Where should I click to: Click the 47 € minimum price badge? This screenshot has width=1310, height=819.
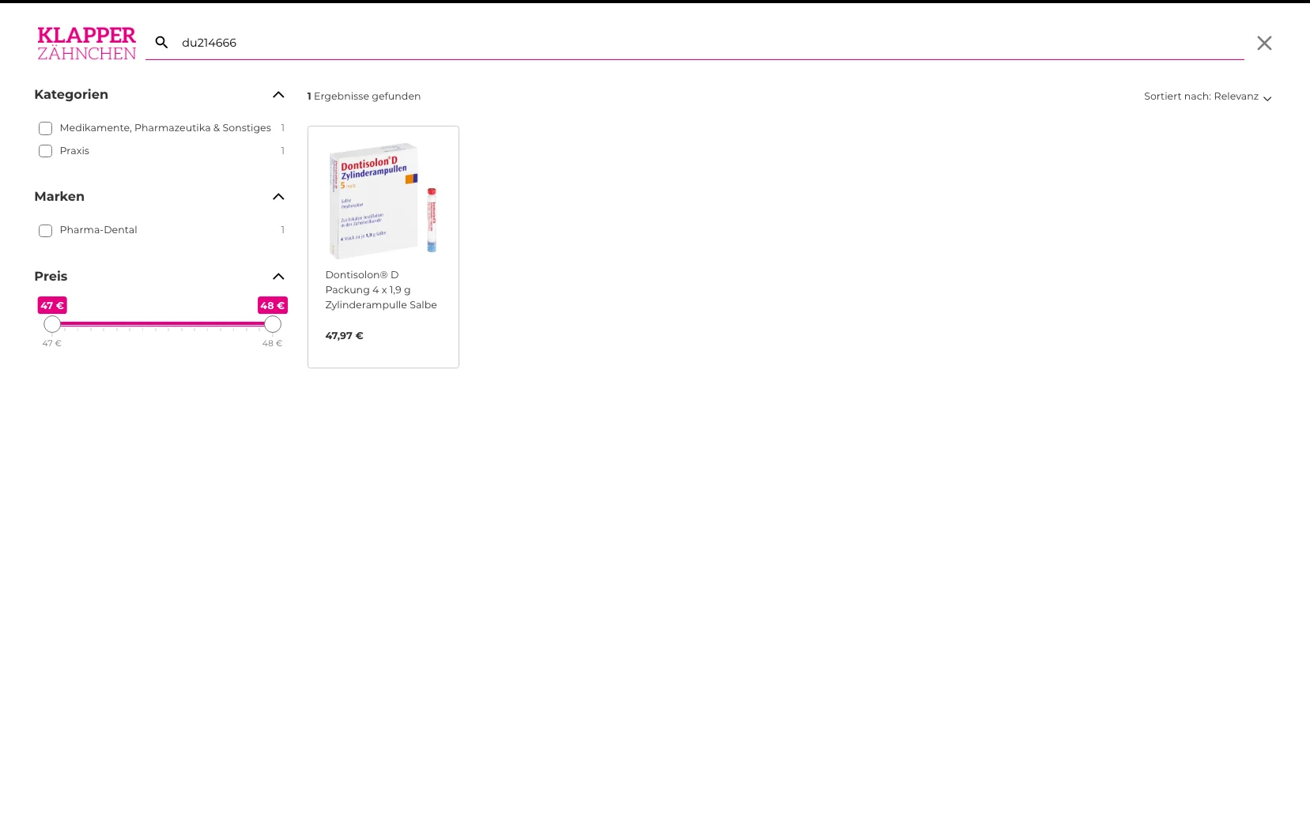(x=52, y=305)
